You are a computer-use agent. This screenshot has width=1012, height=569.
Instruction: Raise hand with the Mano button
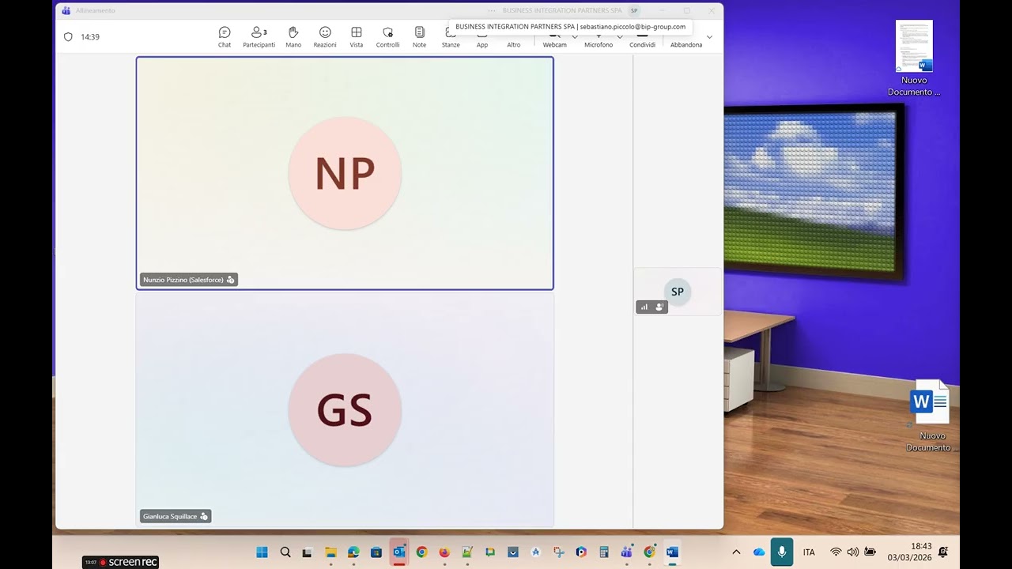293,36
